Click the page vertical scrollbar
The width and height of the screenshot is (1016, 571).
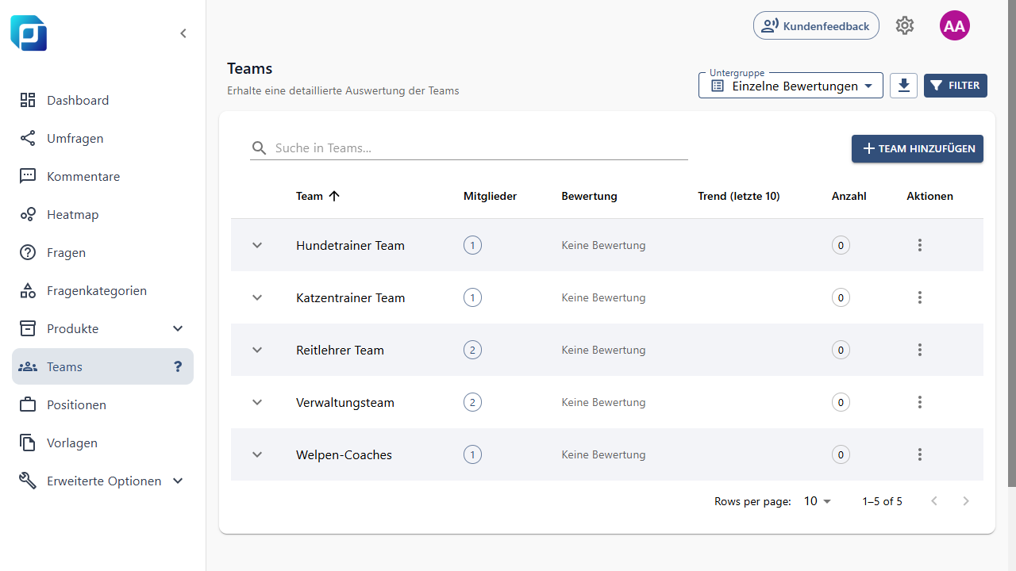1012,243
